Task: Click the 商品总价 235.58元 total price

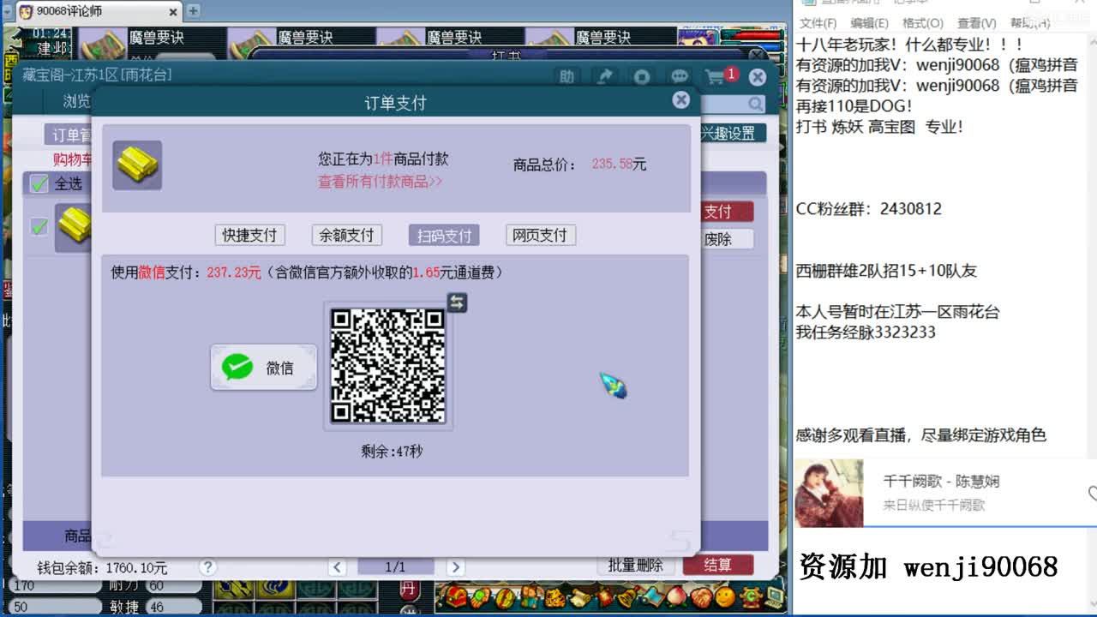Action: click(x=579, y=165)
